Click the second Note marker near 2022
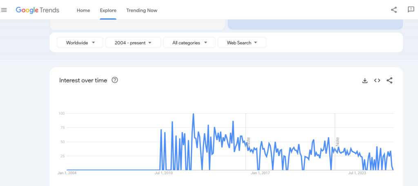Screen dimensions: 418x186 coord(338,142)
